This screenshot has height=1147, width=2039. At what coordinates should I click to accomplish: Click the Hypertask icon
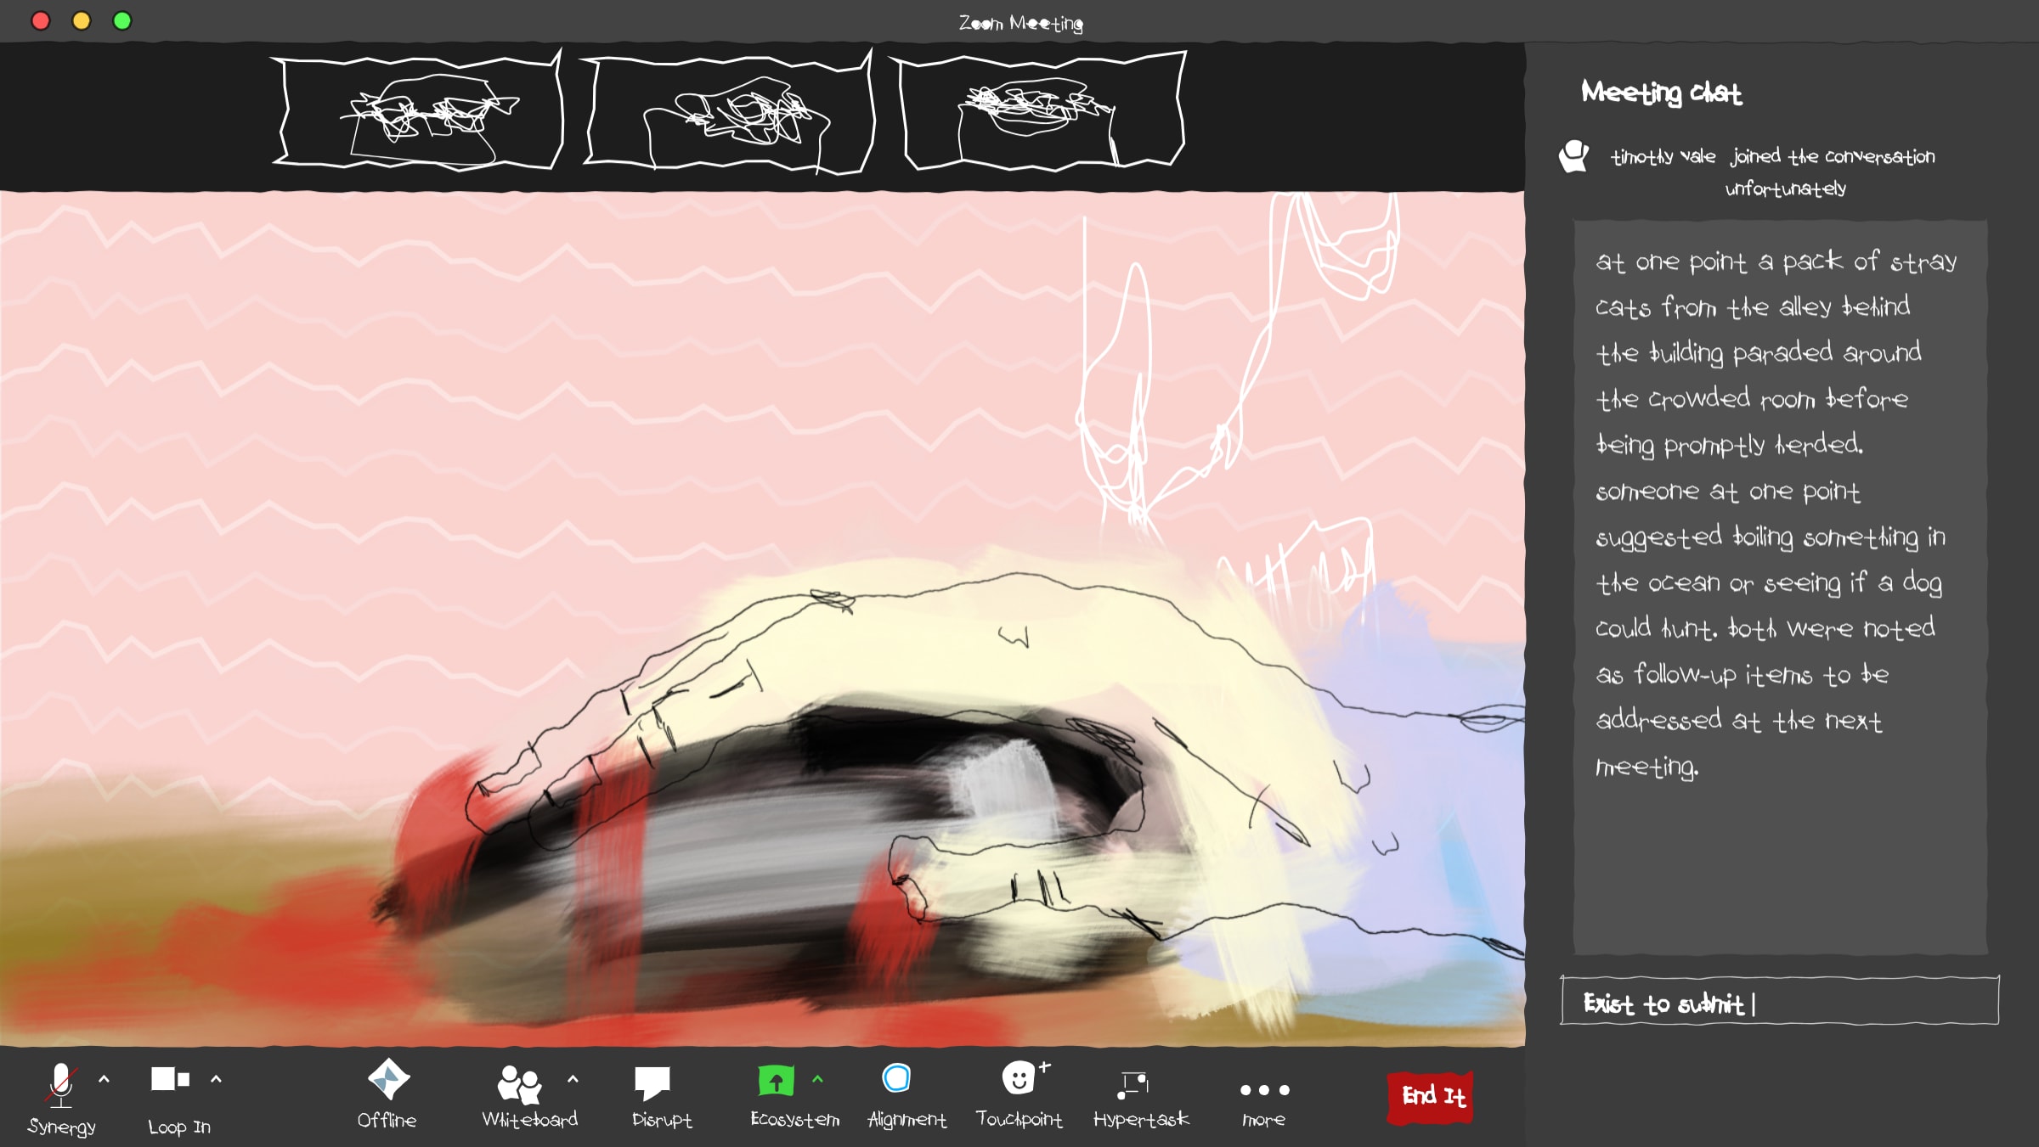click(x=1134, y=1084)
